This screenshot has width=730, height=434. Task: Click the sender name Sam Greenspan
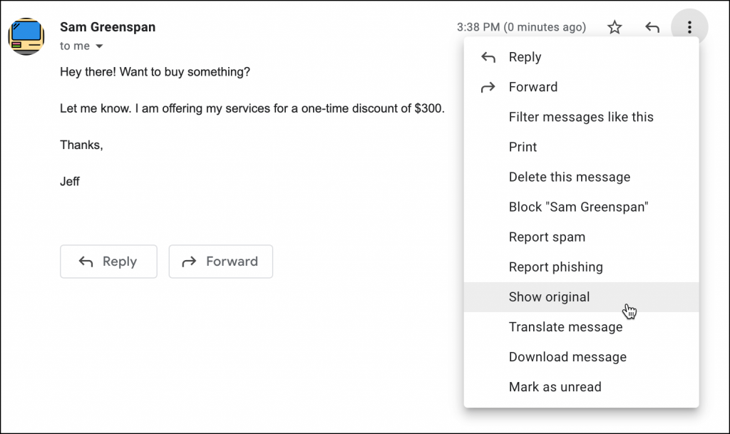(107, 27)
